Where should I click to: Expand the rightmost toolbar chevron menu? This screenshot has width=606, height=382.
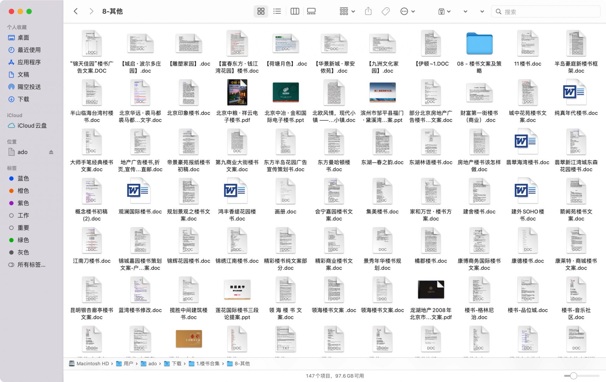pyautogui.click(x=482, y=12)
